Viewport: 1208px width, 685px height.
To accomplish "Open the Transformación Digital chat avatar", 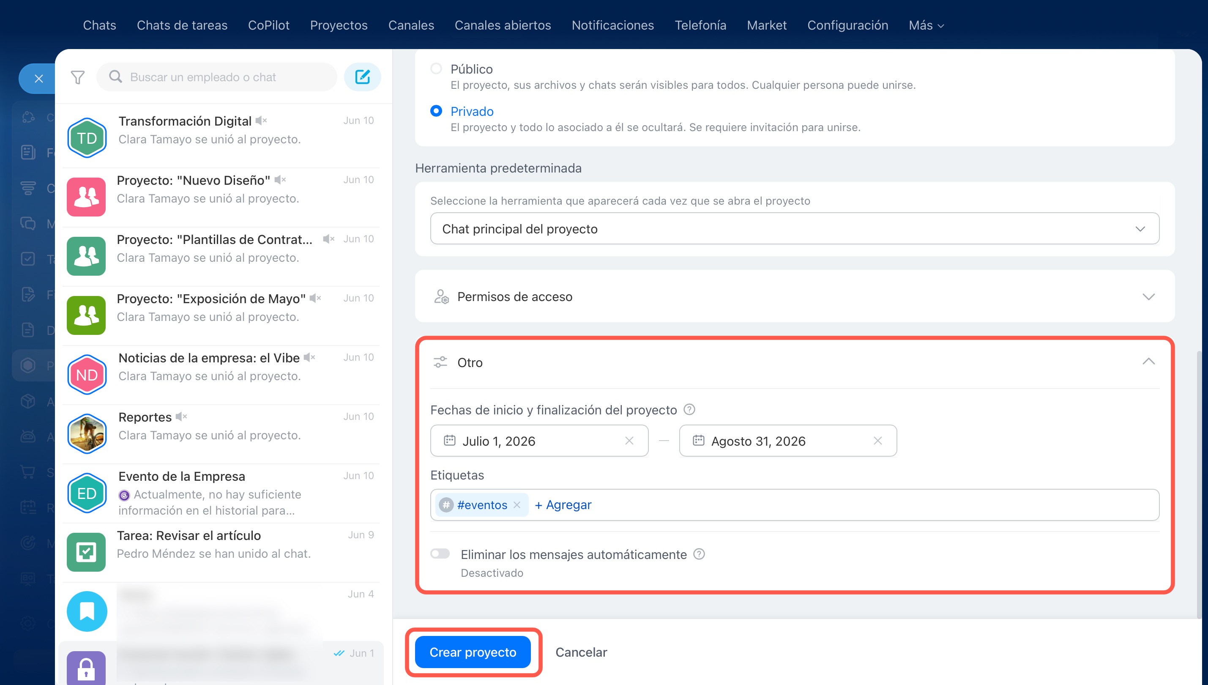I will [x=87, y=138].
